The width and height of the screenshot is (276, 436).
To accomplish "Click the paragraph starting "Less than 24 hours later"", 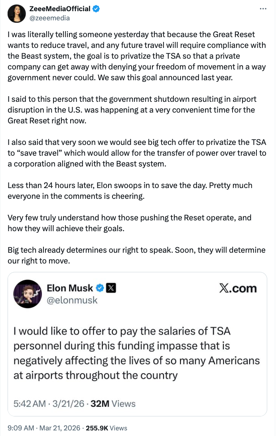I will click(x=130, y=191).
